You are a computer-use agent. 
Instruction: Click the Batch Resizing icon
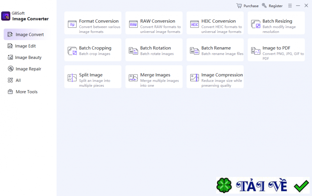255,24
